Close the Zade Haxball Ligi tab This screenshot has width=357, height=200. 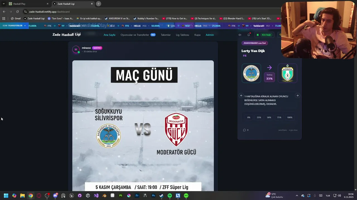[92, 4]
